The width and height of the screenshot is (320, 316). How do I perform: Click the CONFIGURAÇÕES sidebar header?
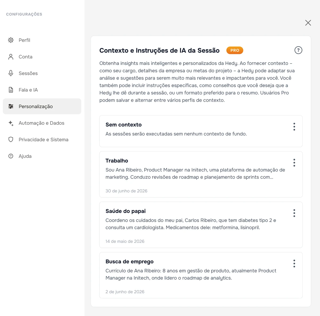pos(24,14)
